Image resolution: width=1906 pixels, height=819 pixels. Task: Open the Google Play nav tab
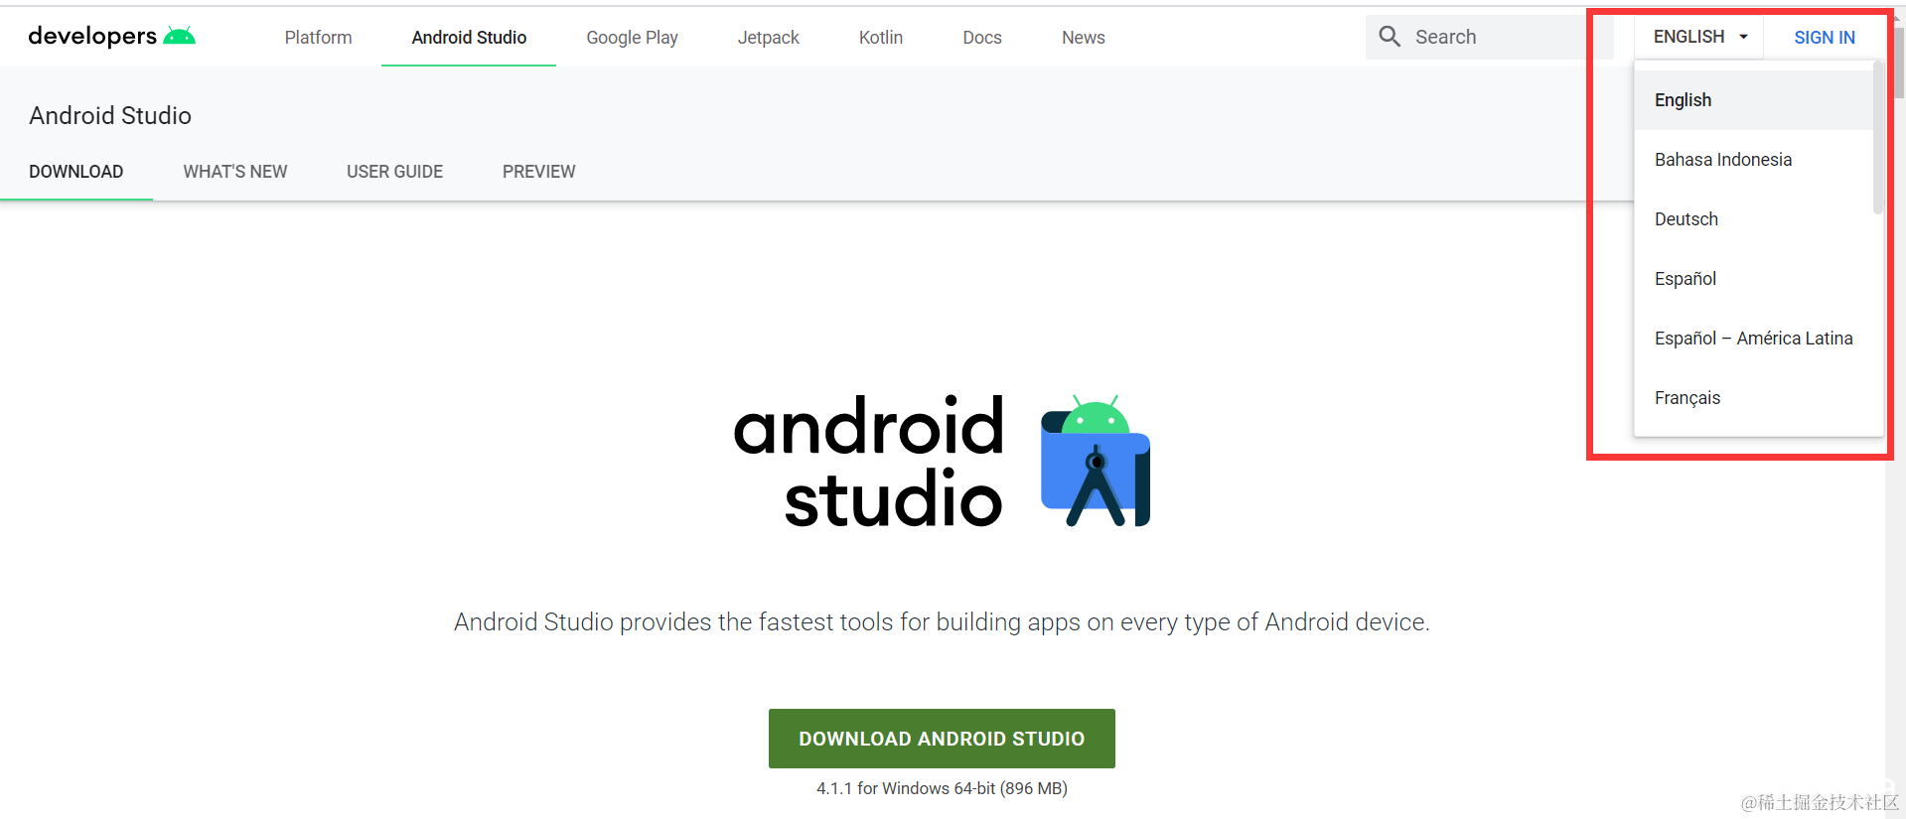coord(632,37)
